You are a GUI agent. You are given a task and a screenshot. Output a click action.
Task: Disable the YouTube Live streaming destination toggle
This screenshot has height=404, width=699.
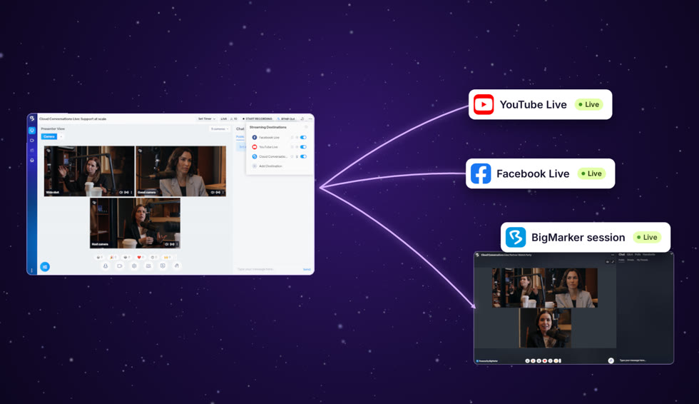[303, 147]
